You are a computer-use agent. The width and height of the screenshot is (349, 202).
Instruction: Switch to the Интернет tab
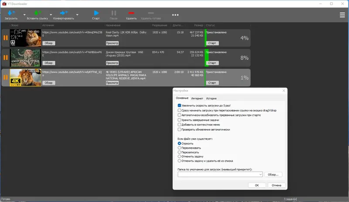click(197, 98)
